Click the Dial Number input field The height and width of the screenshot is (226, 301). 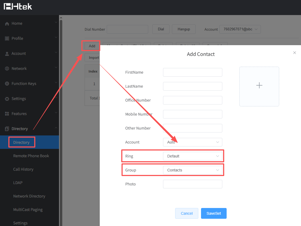click(x=127, y=29)
